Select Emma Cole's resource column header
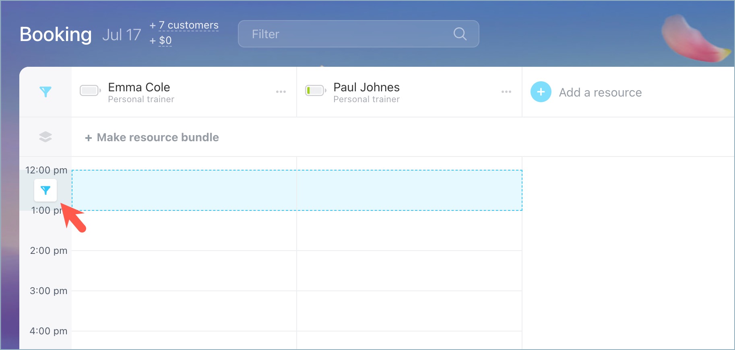 coord(139,87)
